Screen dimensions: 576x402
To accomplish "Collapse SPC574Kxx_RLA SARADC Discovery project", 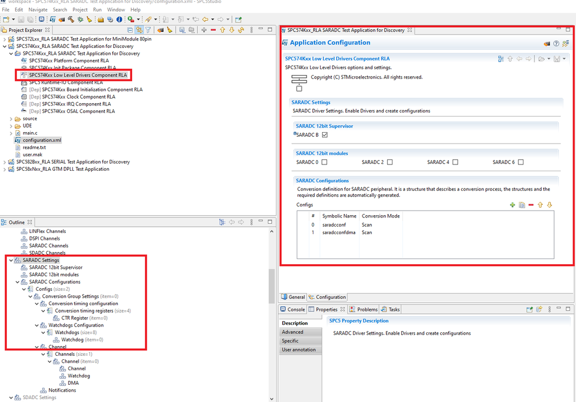I will (5, 46).
